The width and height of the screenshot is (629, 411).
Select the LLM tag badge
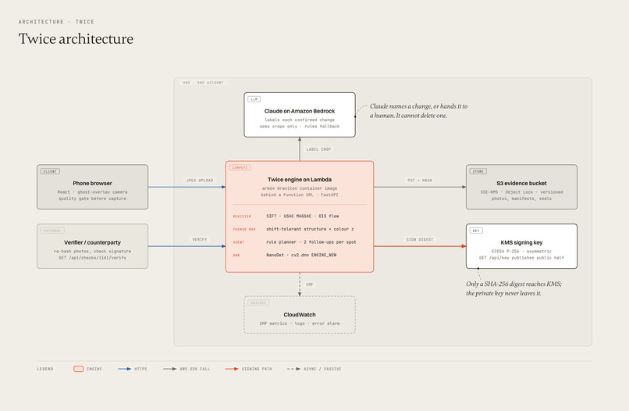254,99
